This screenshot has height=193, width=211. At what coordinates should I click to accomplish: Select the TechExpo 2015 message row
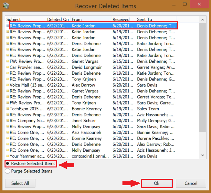91,109
